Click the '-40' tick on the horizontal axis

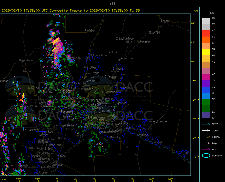pos(18,179)
